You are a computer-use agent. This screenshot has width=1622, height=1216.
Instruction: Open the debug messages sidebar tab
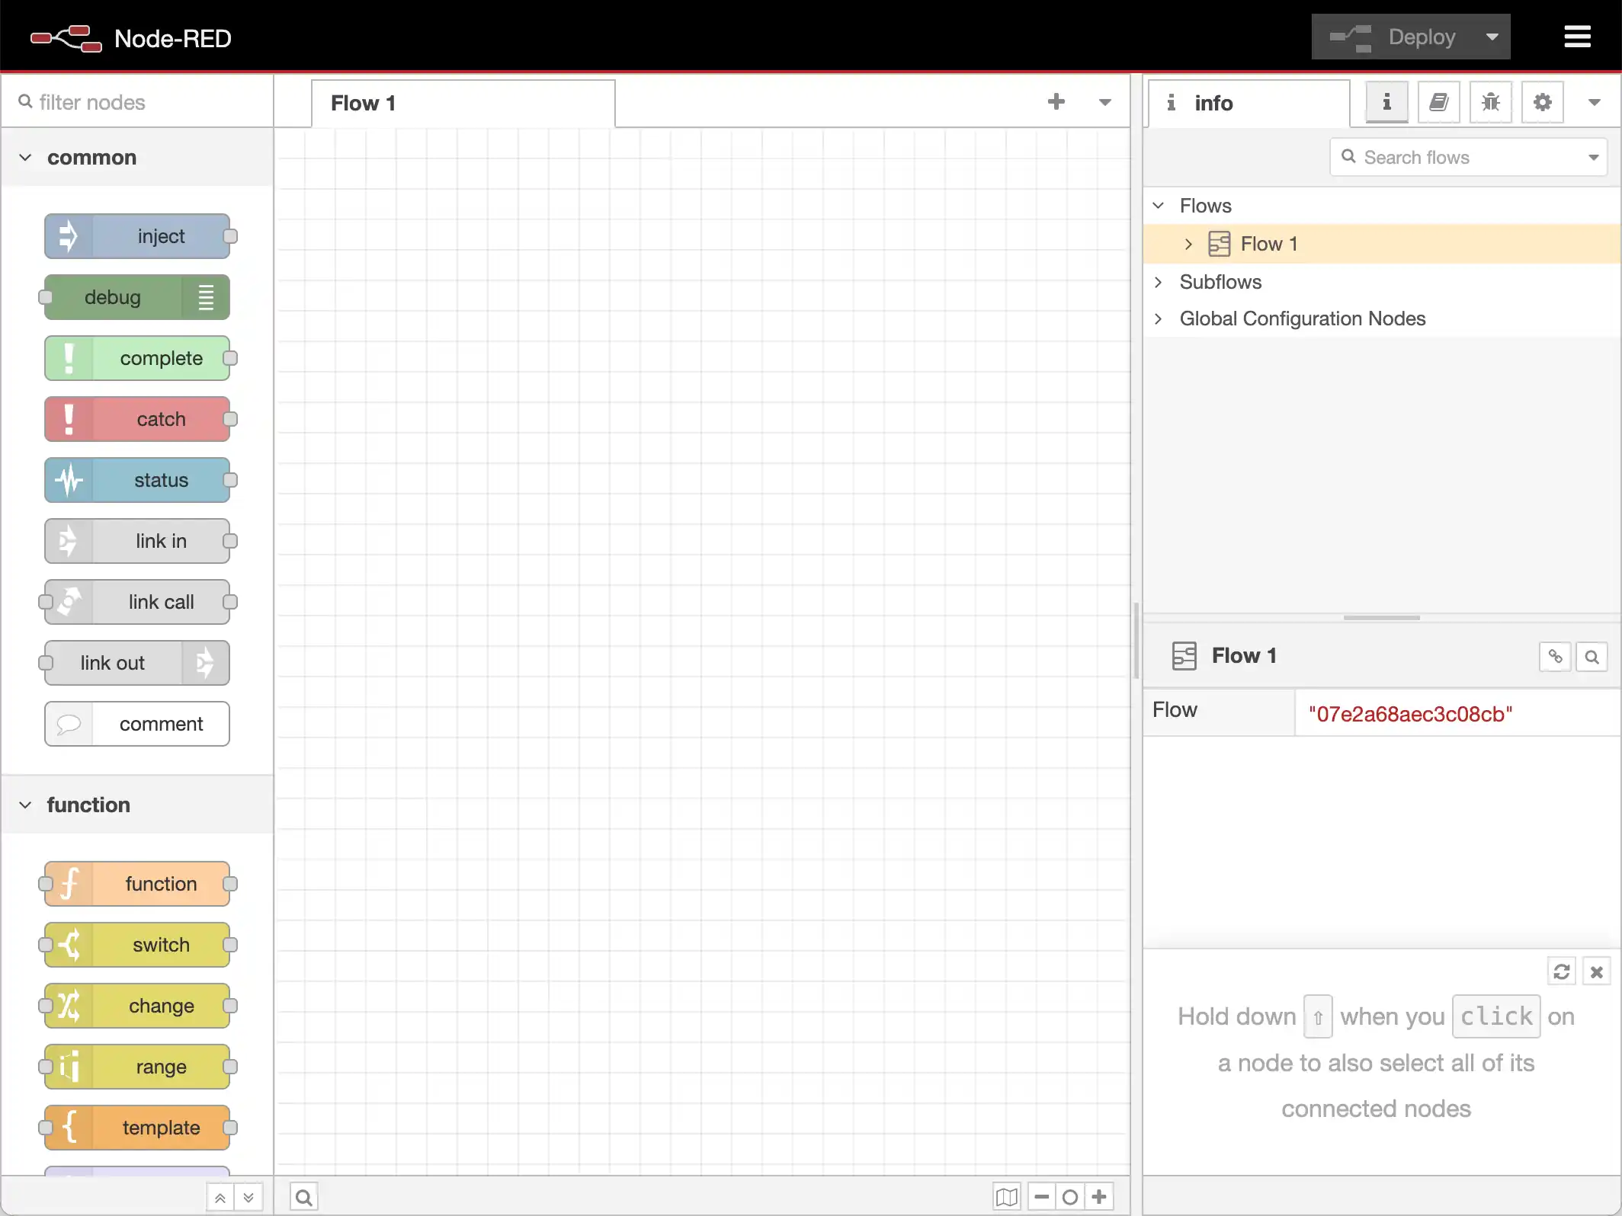click(1490, 102)
